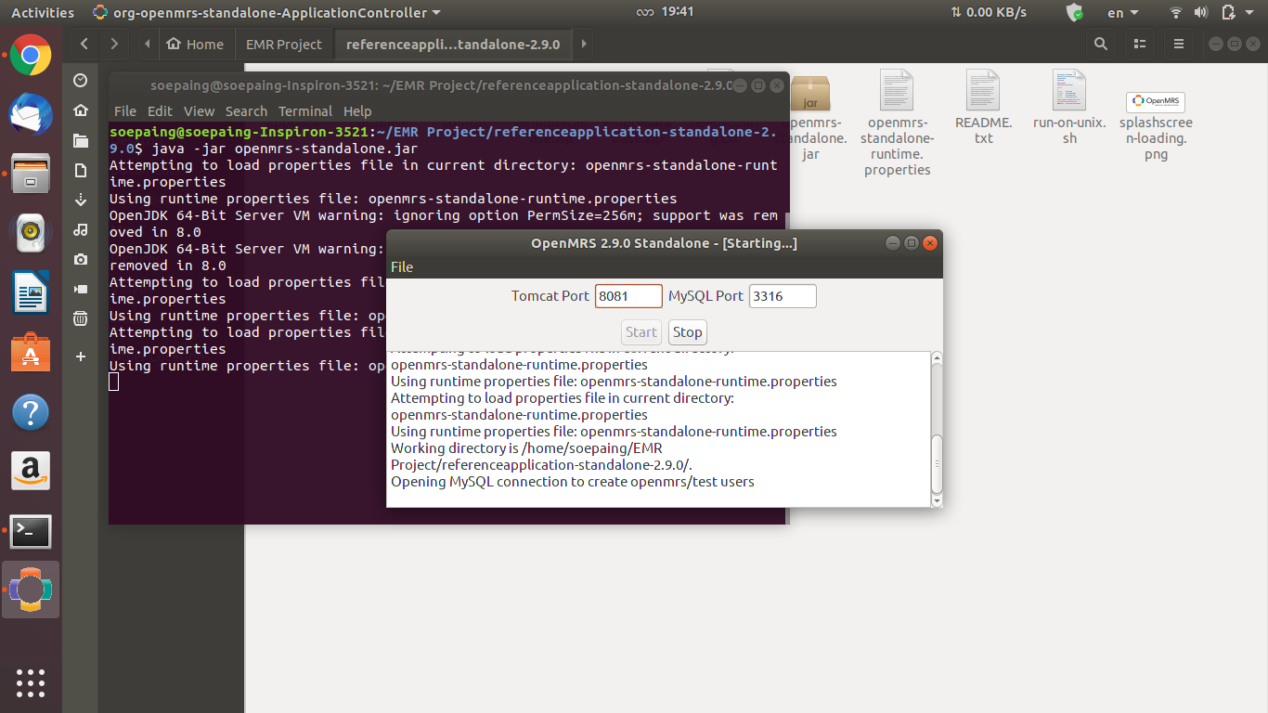Open Downloads in the Files sidebar

pos(81,200)
